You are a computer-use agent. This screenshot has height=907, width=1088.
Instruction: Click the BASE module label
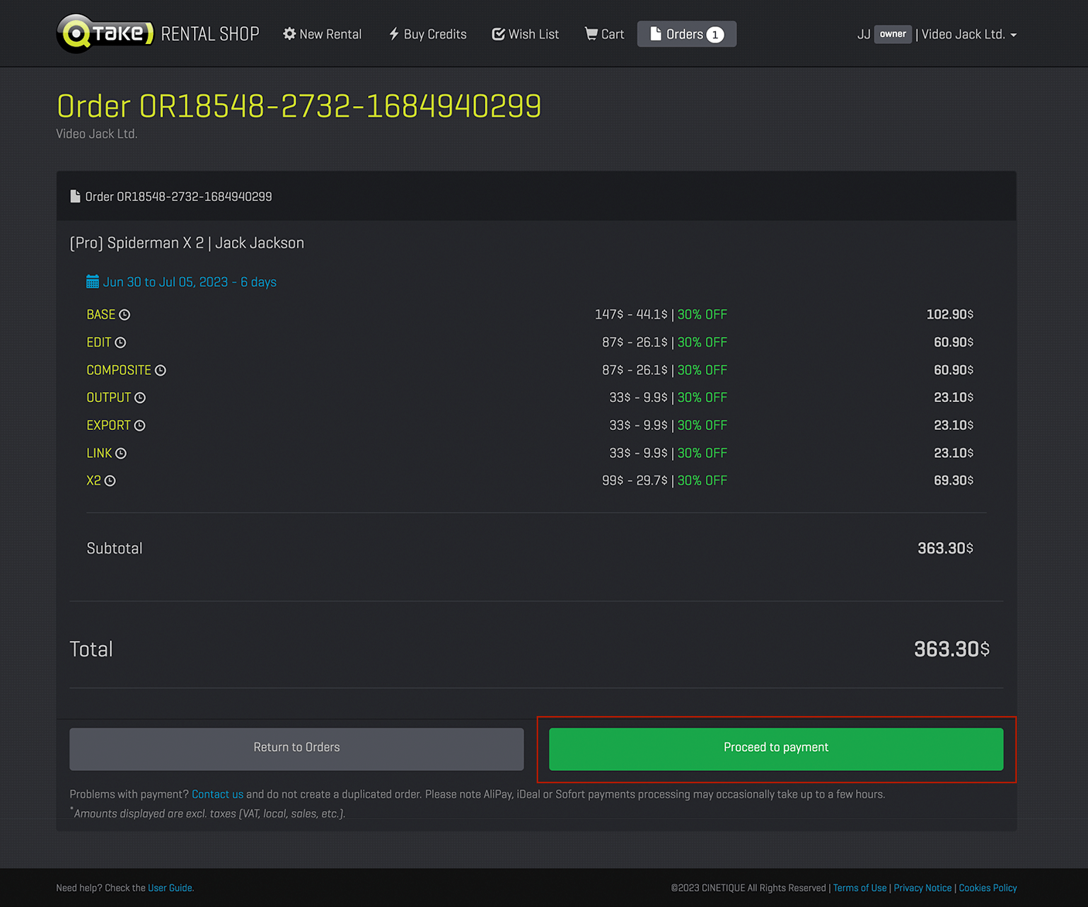pyautogui.click(x=101, y=315)
